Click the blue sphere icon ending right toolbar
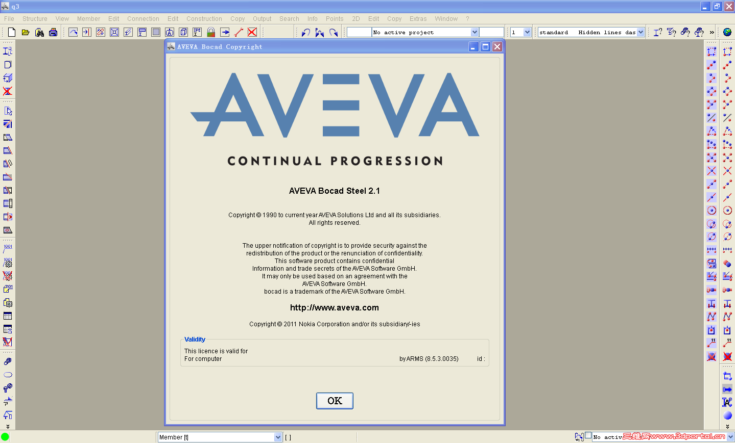This screenshot has width=735, height=443. tap(727, 415)
